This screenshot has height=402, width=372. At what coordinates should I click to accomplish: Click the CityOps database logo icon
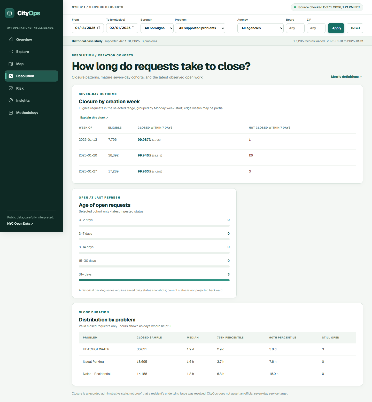point(10,13)
